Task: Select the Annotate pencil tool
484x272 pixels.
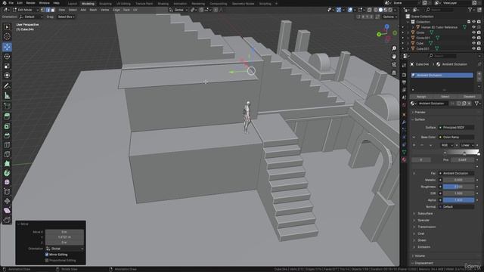Action: click(7, 86)
